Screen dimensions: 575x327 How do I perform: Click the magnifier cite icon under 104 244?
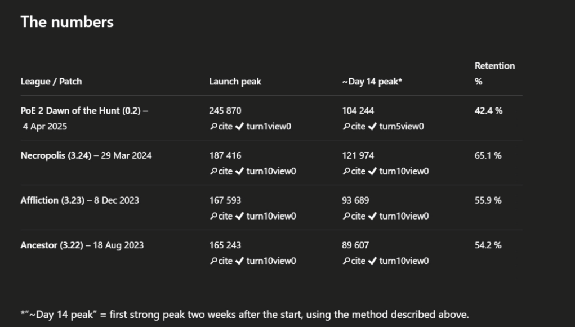[x=346, y=127]
